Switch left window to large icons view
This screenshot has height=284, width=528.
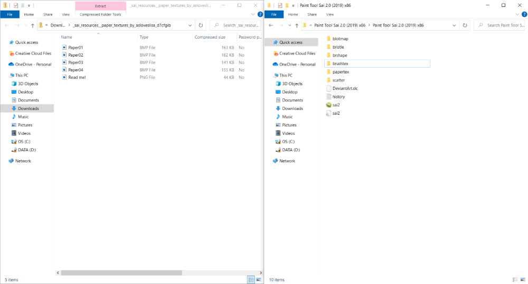coord(258,279)
